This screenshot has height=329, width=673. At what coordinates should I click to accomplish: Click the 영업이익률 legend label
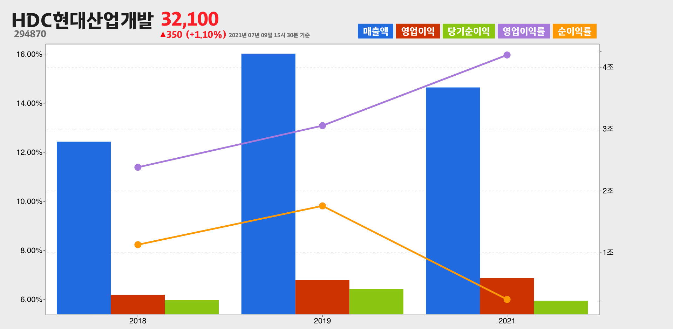point(524,31)
